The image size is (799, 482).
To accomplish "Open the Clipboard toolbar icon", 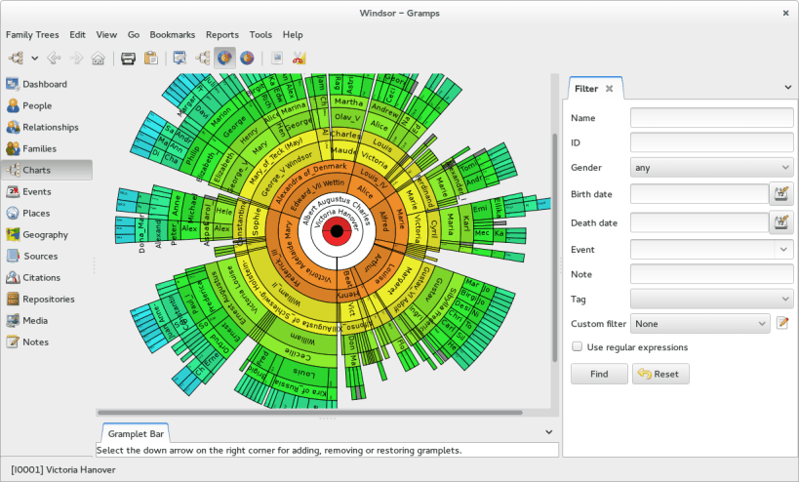I will click(150, 58).
